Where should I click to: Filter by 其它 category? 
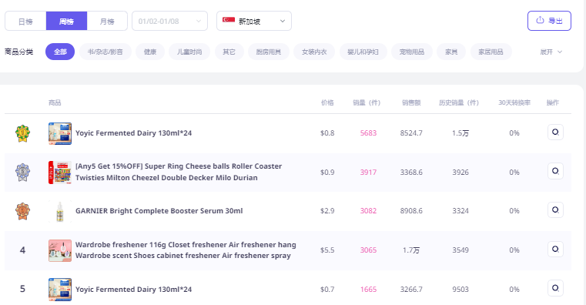tap(229, 52)
